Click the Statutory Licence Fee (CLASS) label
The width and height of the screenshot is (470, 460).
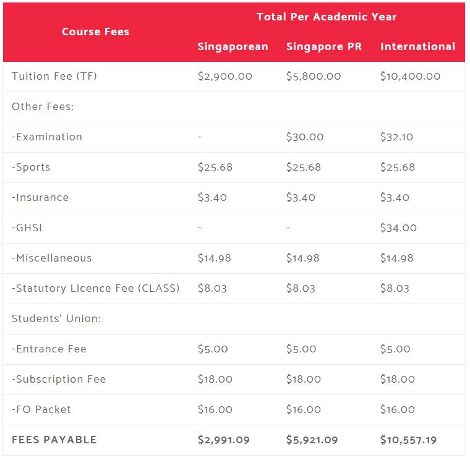click(96, 289)
